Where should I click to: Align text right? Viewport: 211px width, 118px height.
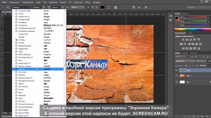(96, 7)
